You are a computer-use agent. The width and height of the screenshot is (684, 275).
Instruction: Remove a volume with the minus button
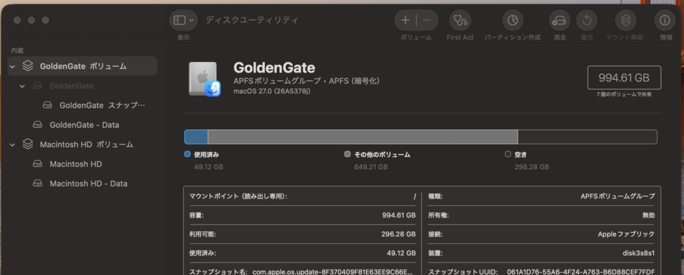pyautogui.click(x=427, y=20)
